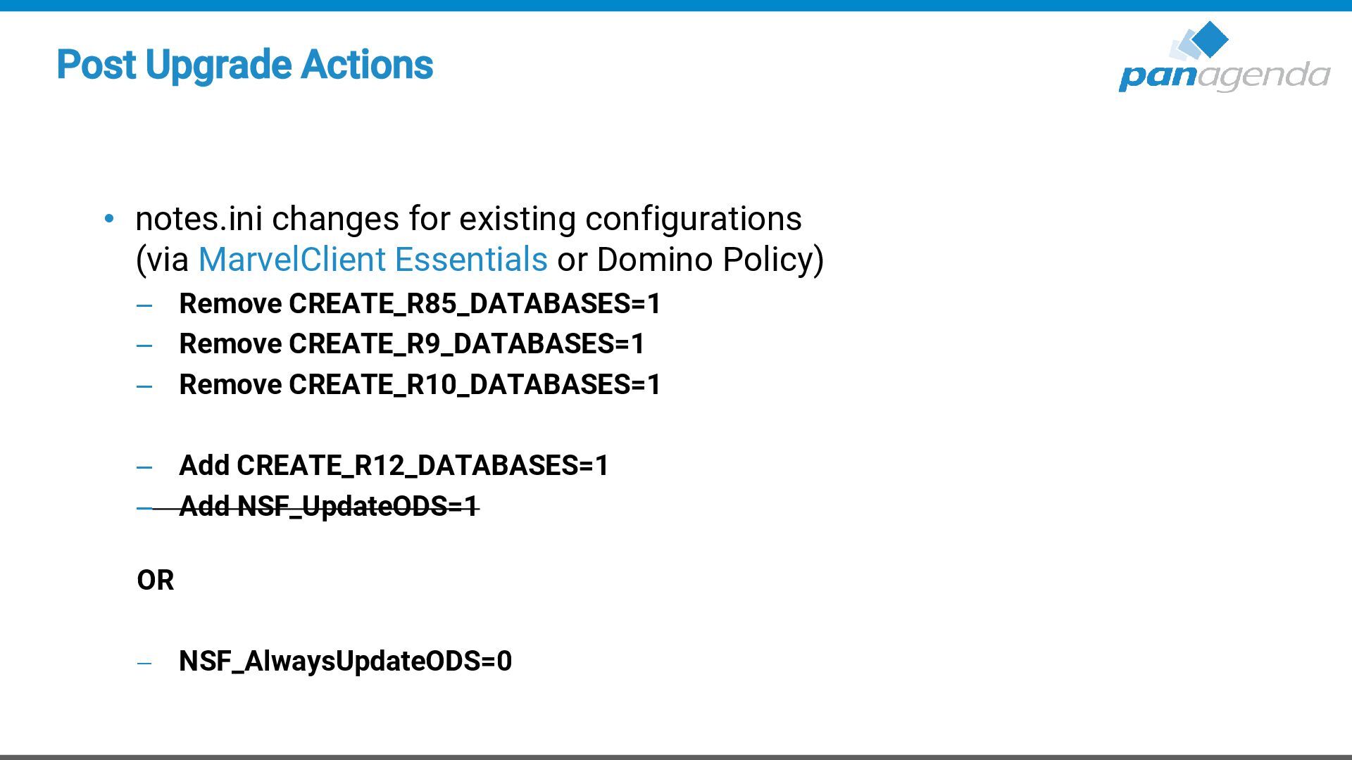Image resolution: width=1352 pixels, height=760 pixels.
Task: Click the panagenda logo
Action: [x=1225, y=56]
